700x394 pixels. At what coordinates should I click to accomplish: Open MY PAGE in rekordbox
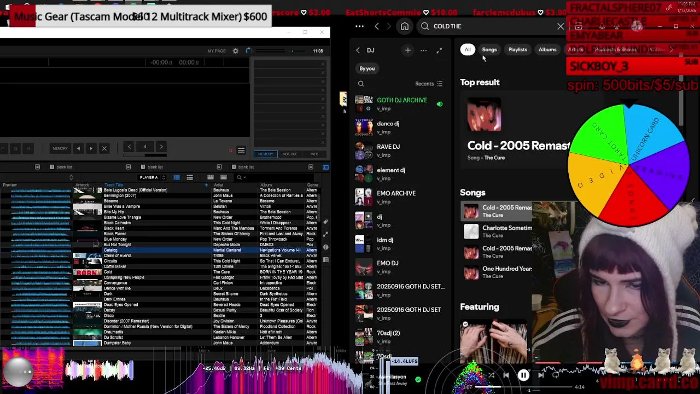[217, 51]
